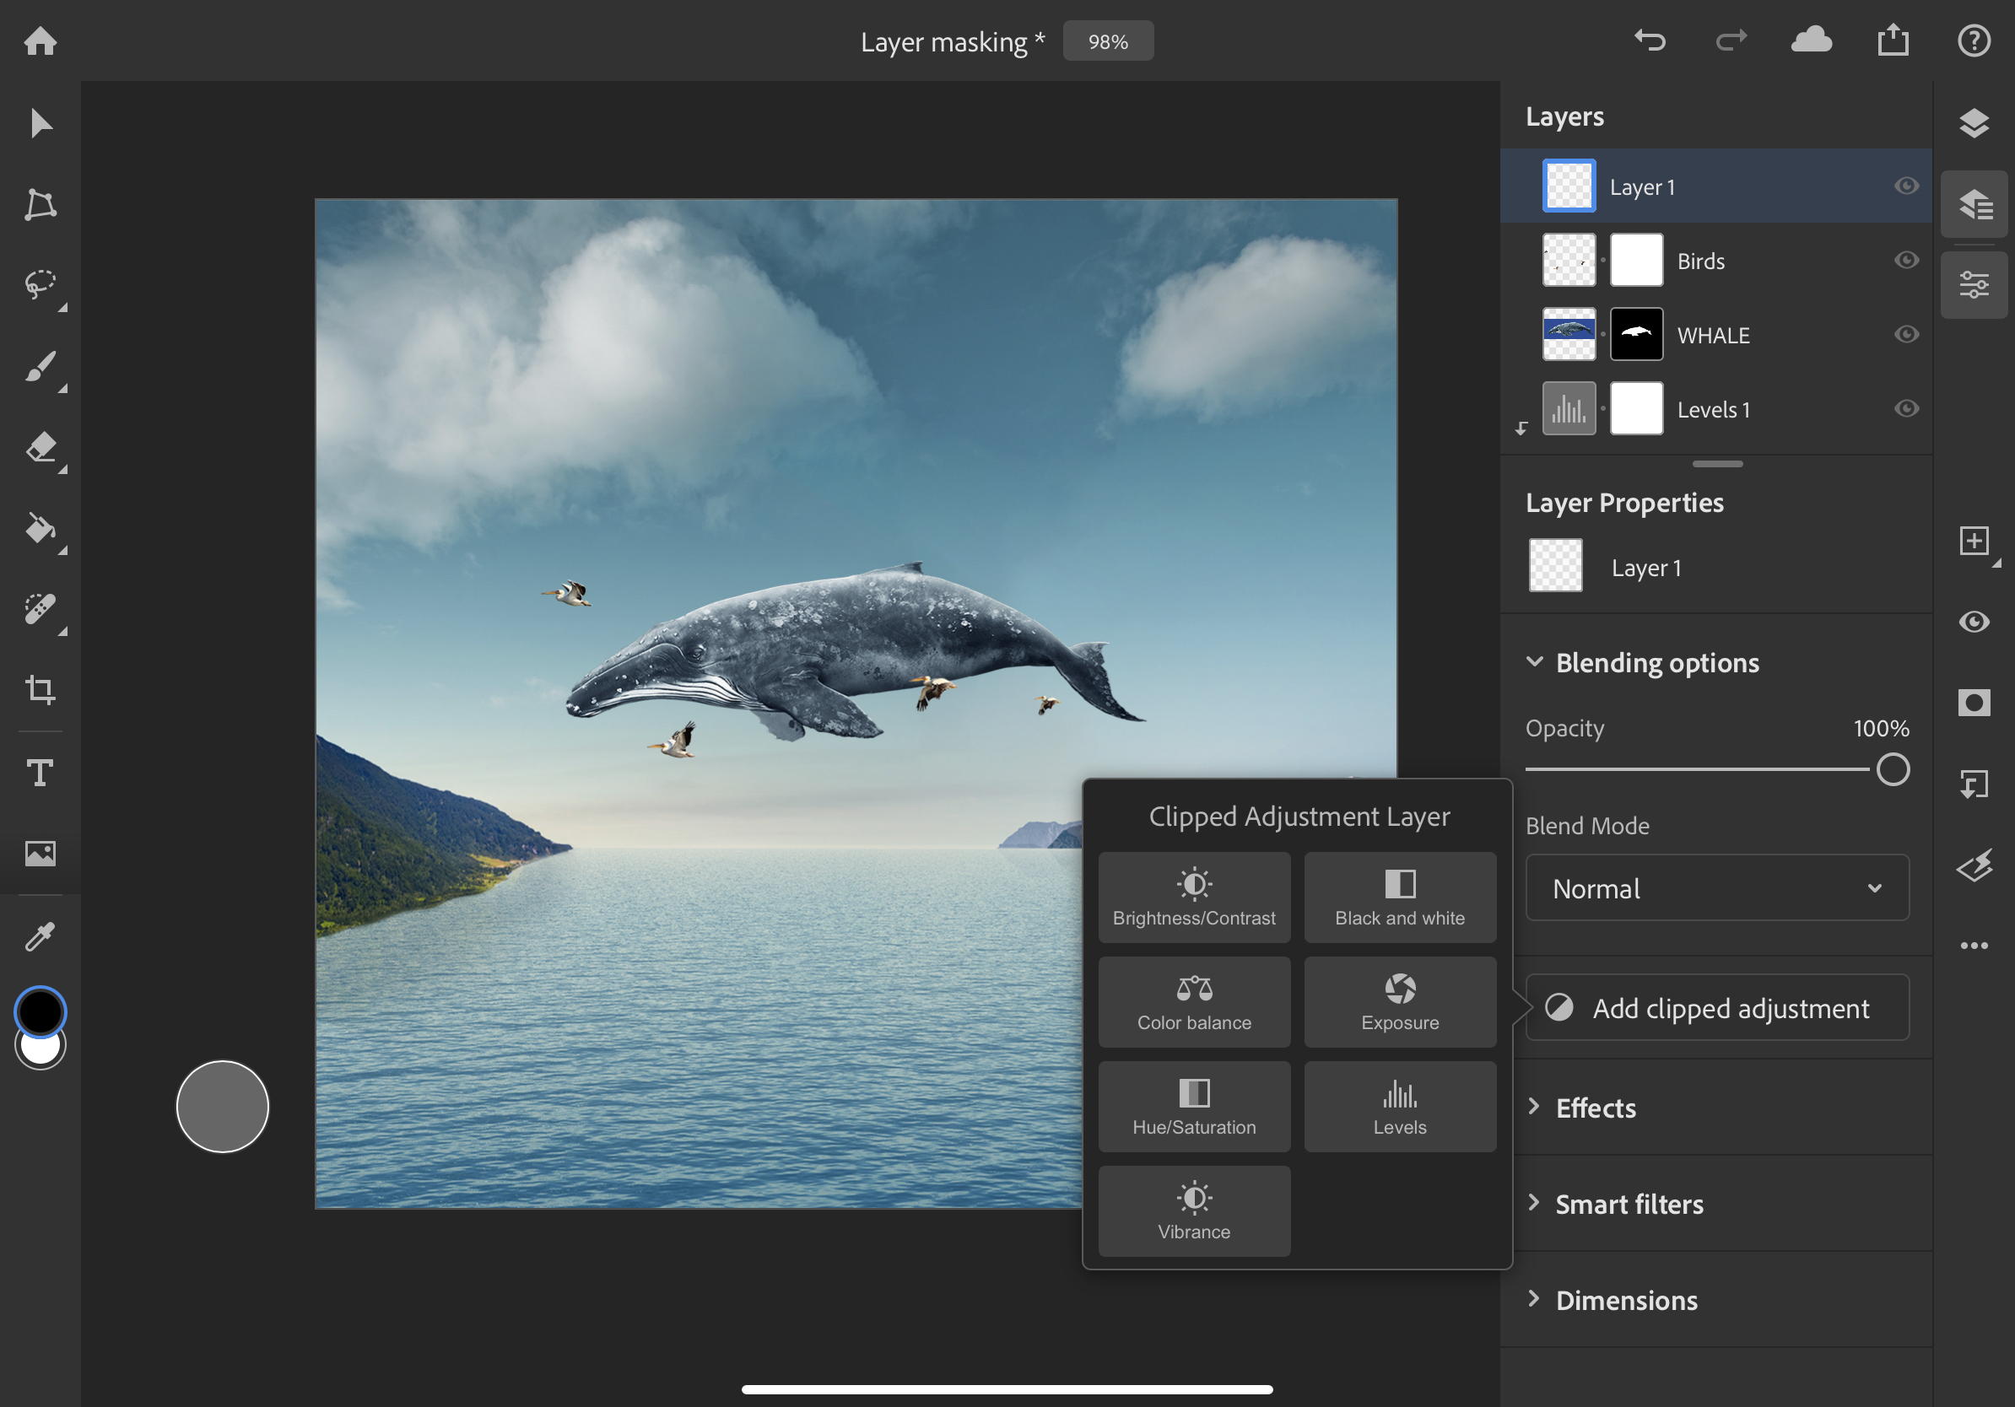Select the Crop tool
The height and width of the screenshot is (1407, 2015).
pos(41,687)
